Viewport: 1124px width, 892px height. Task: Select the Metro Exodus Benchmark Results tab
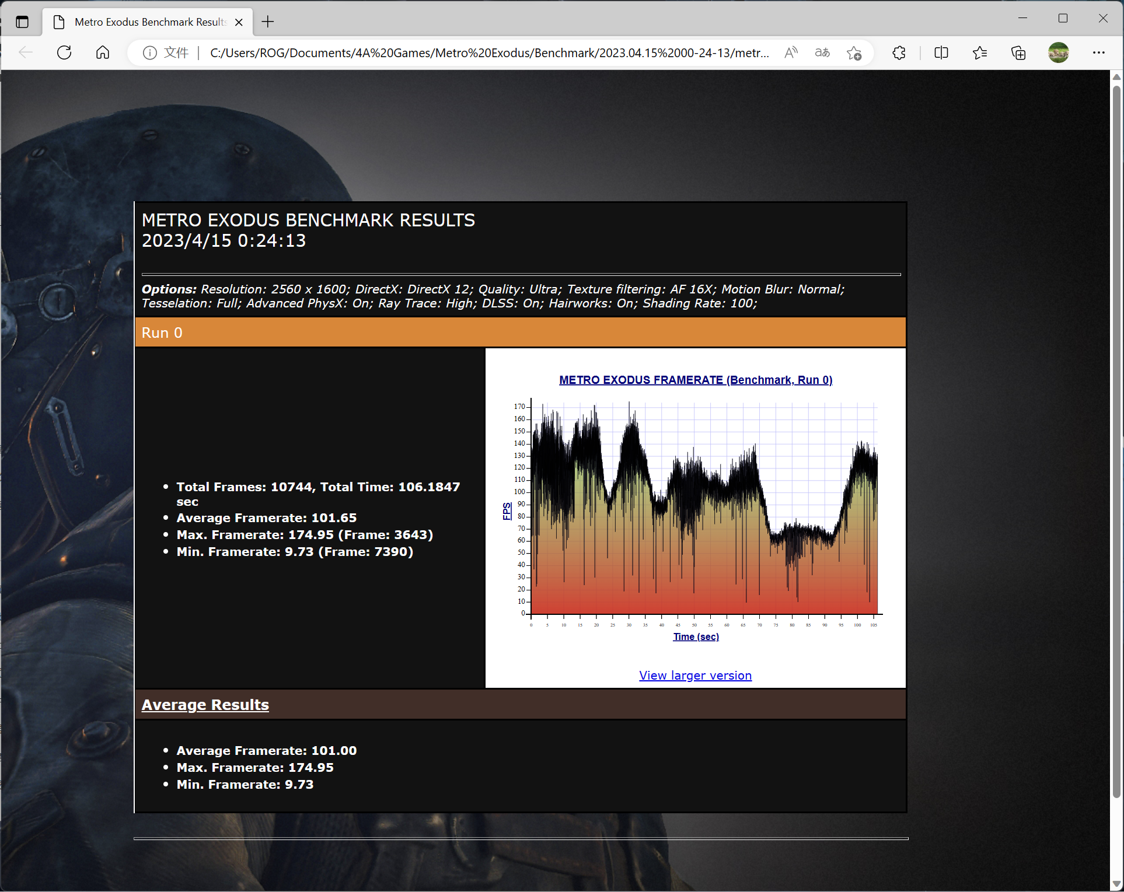click(148, 22)
